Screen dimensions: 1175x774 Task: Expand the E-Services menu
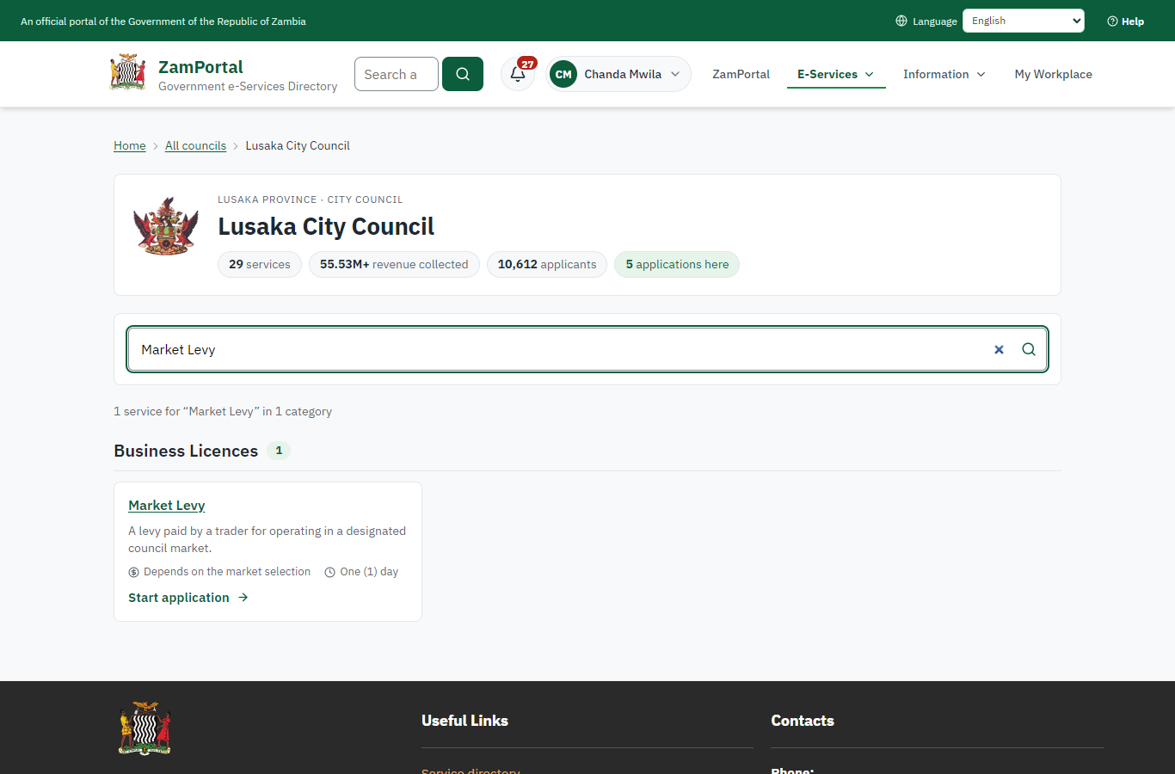point(836,74)
